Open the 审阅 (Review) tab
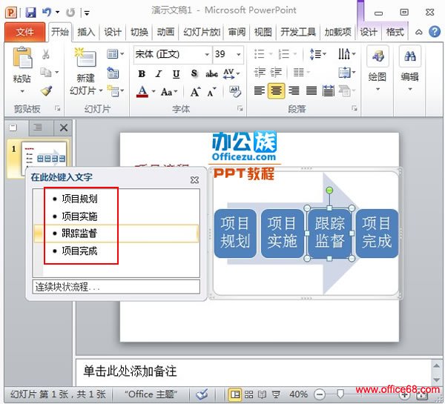This screenshot has height=404, width=445. 237,32
